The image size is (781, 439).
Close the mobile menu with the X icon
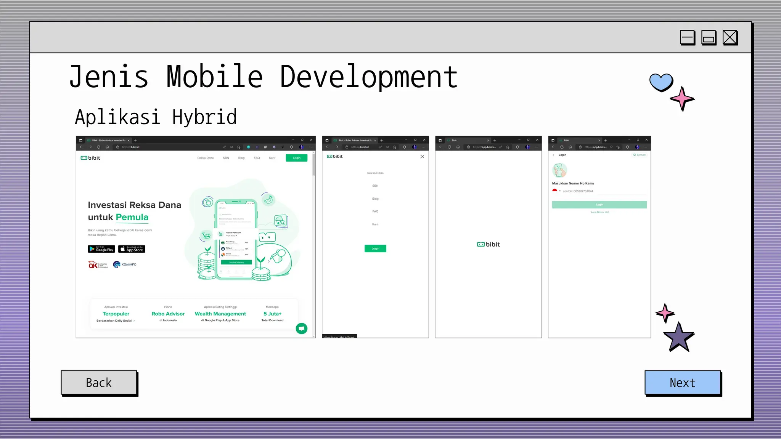click(422, 157)
